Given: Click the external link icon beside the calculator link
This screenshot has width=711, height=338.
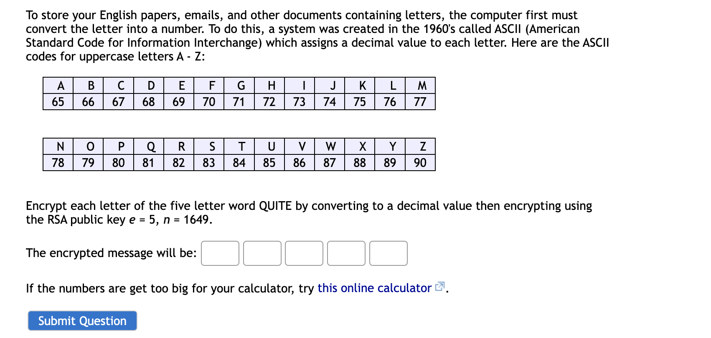Looking at the screenshot, I should click(440, 287).
